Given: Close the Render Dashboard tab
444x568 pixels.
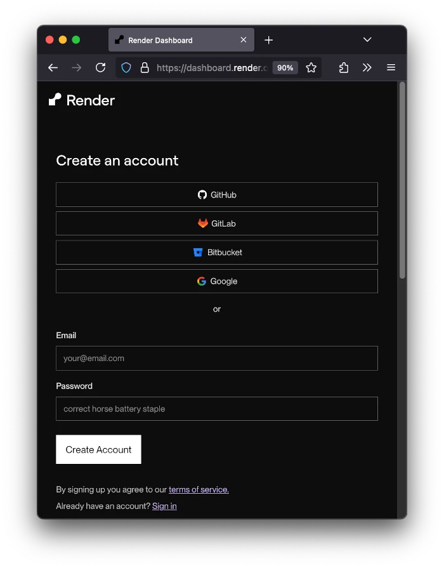Looking at the screenshot, I should (244, 40).
